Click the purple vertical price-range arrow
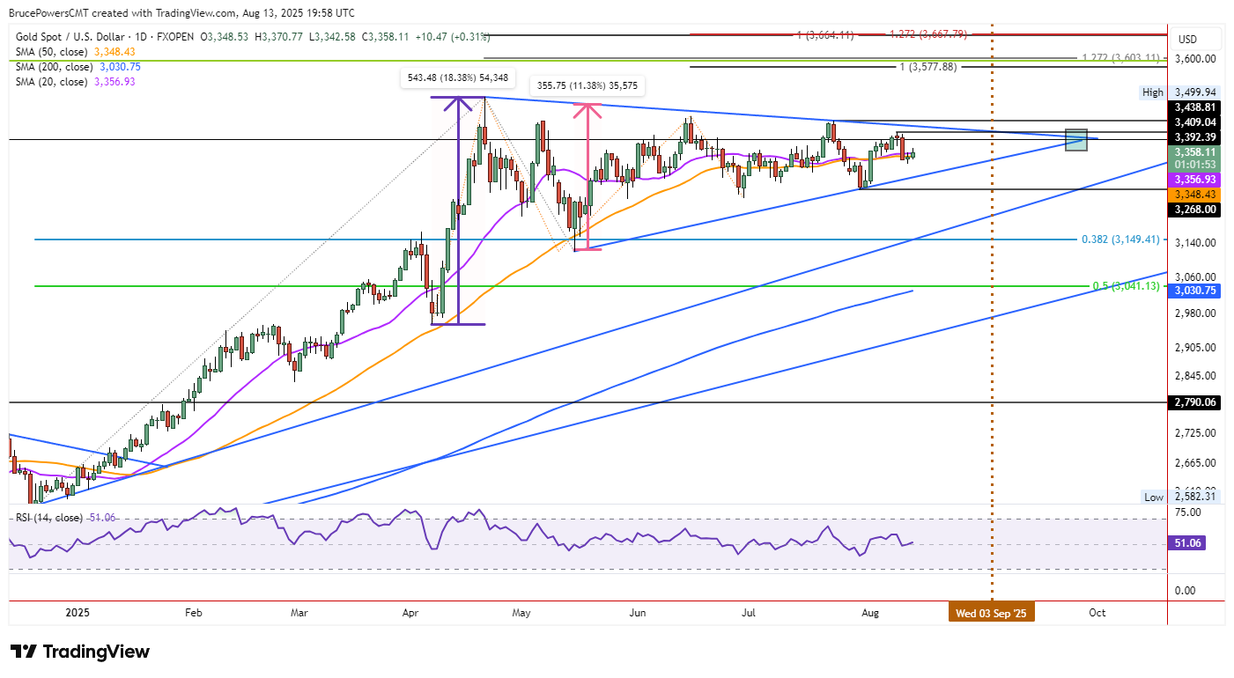Viewport: 1234px width, 678px height. (458, 210)
